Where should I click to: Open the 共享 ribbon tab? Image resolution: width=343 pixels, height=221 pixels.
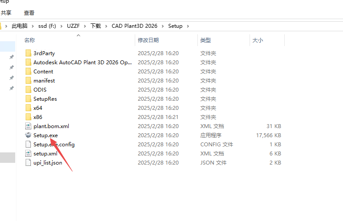coord(6,13)
